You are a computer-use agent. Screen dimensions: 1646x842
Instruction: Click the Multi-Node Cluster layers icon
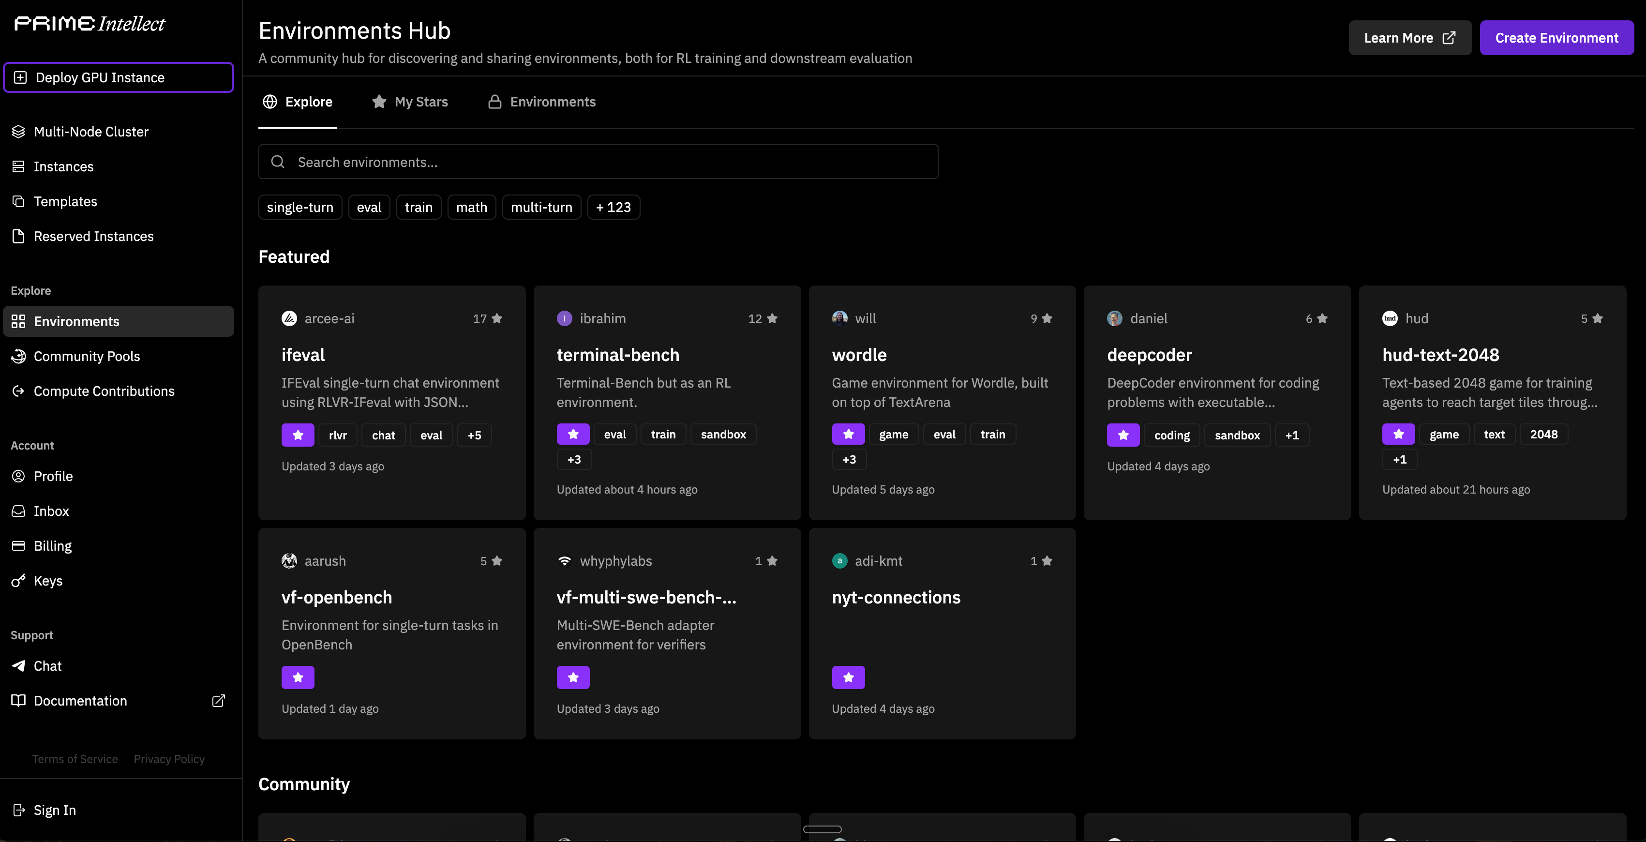pyautogui.click(x=18, y=132)
